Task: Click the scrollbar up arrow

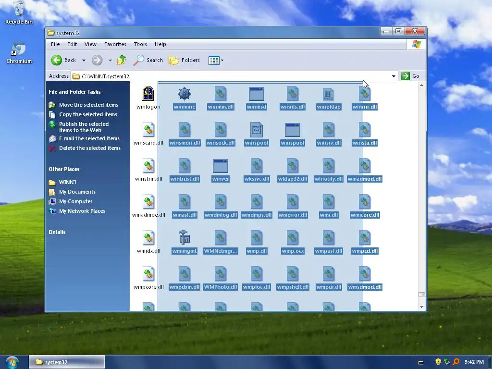Action: click(x=421, y=86)
